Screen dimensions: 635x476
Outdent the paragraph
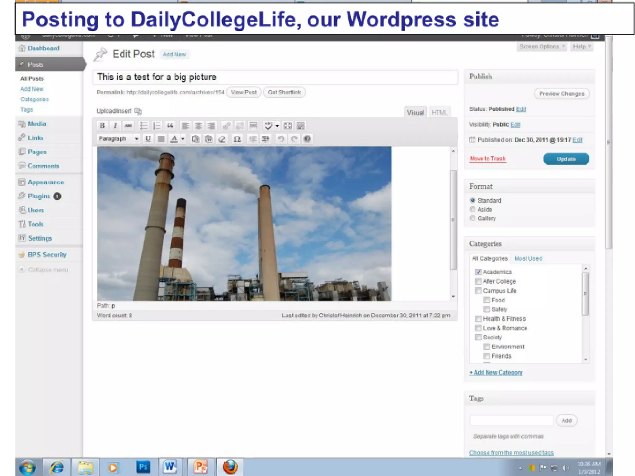[252, 139]
